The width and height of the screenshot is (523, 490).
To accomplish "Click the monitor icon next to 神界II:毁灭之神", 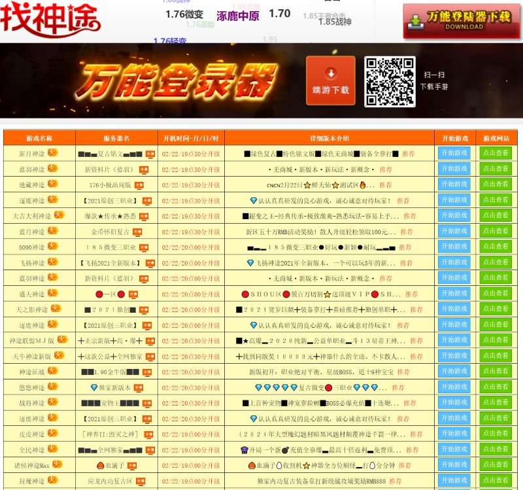I will [x=148, y=434].
